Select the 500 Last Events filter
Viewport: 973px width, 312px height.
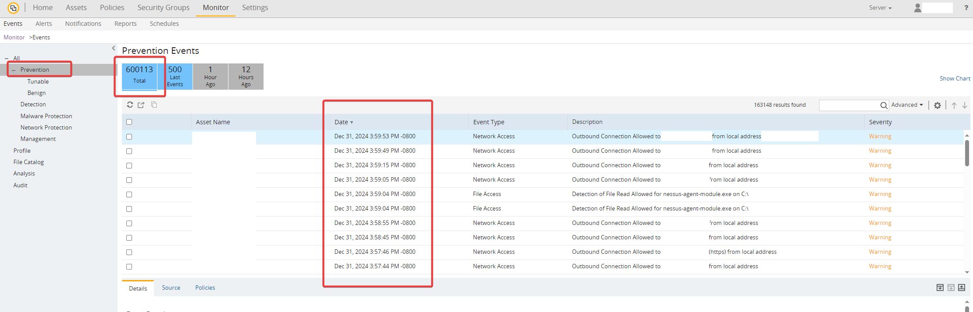coord(175,77)
